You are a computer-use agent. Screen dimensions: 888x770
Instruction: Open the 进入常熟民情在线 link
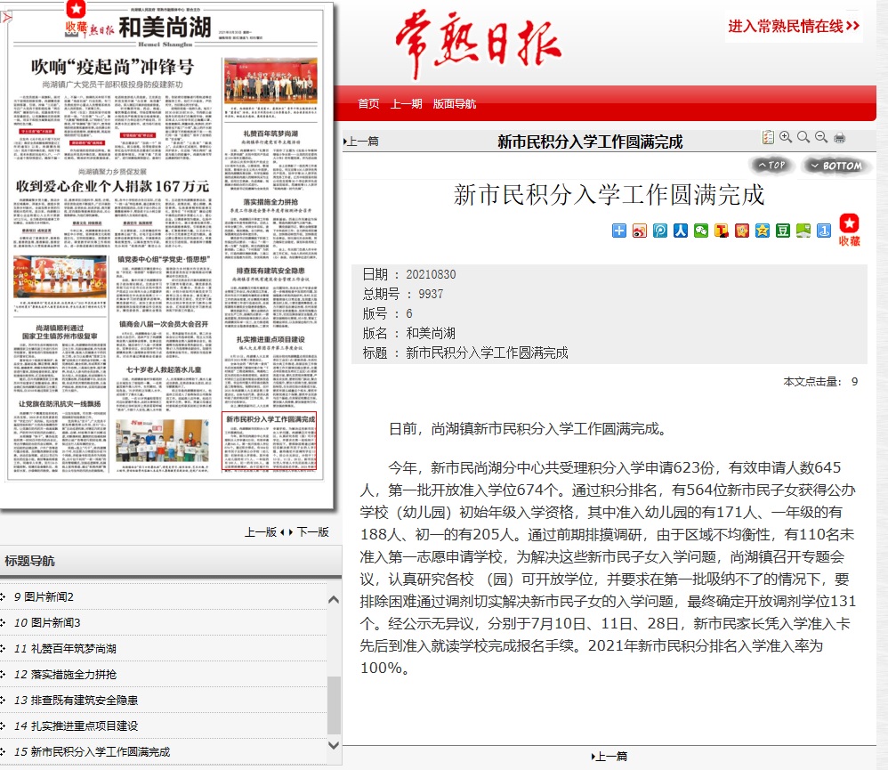[x=794, y=26]
